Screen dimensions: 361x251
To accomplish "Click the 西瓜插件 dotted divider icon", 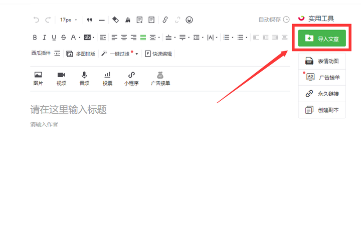I will pyautogui.click(x=57, y=54).
